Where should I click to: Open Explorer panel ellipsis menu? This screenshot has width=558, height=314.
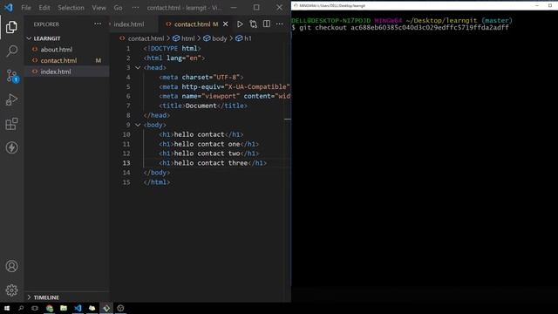[x=98, y=24]
